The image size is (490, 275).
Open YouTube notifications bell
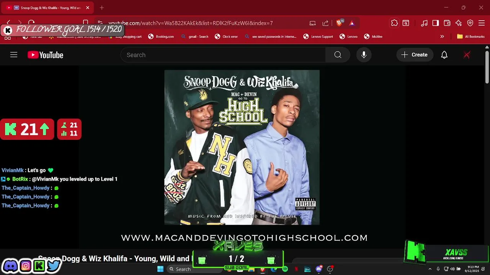(444, 55)
